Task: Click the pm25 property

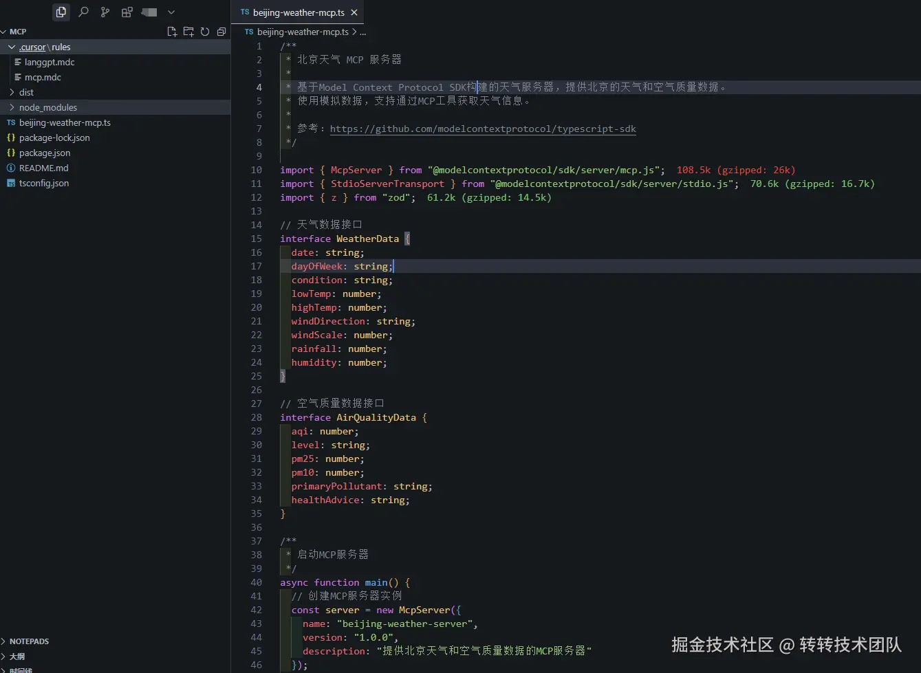Action: tap(303, 459)
